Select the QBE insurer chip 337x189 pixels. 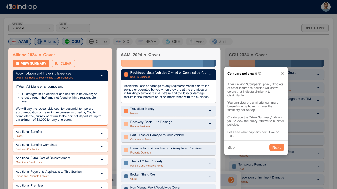[173, 41]
